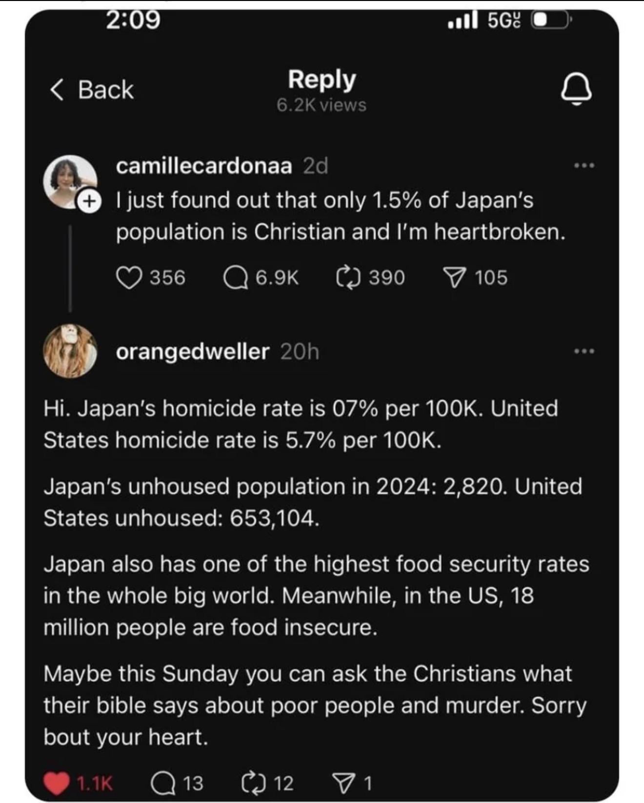Repost orangedweller's reply
Image resolution: width=644 pixels, height=803 pixels.
(x=254, y=783)
